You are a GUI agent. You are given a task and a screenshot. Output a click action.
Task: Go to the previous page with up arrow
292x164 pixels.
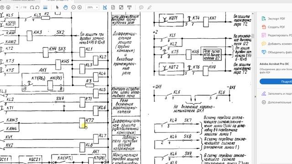pyautogui.click(x=2, y=7)
